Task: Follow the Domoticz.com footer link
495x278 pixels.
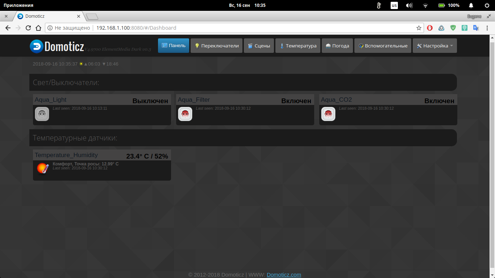Action: tap(284, 275)
